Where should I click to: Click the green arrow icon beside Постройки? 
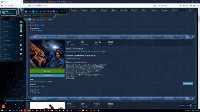point(21,27)
